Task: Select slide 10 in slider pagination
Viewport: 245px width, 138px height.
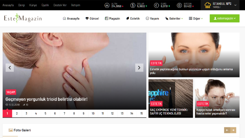Action: point(93,114)
